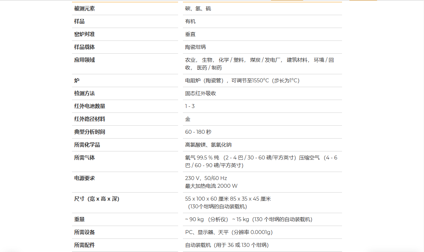Screen dimensions: 424x252
Task: Click the 被测元素 row label
Action: coord(85,9)
